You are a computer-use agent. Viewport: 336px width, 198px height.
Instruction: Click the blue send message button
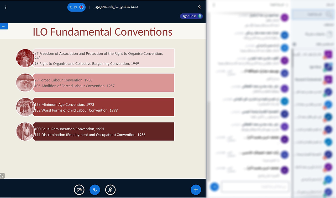214,187
